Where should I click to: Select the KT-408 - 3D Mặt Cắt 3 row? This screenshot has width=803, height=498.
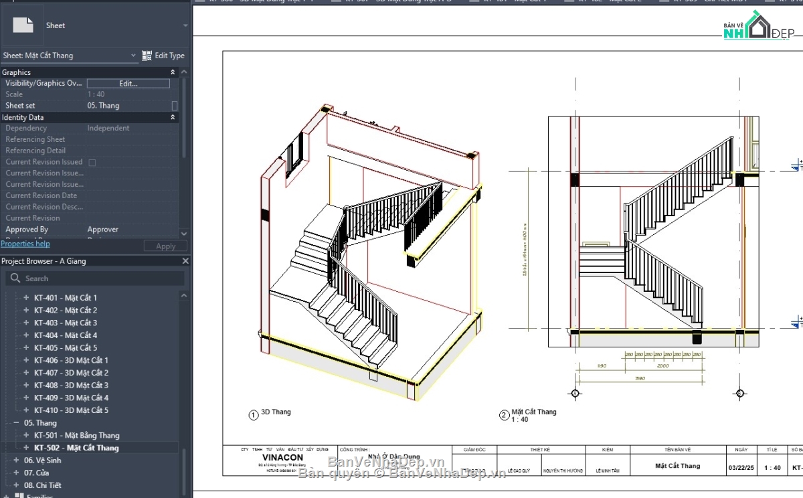point(71,386)
